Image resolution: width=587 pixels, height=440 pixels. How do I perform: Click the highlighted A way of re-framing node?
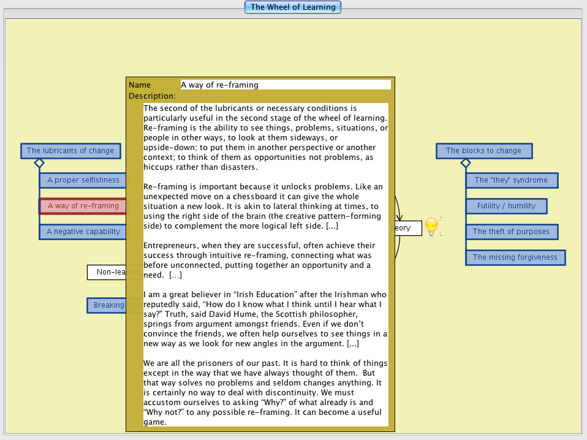pyautogui.click(x=83, y=206)
